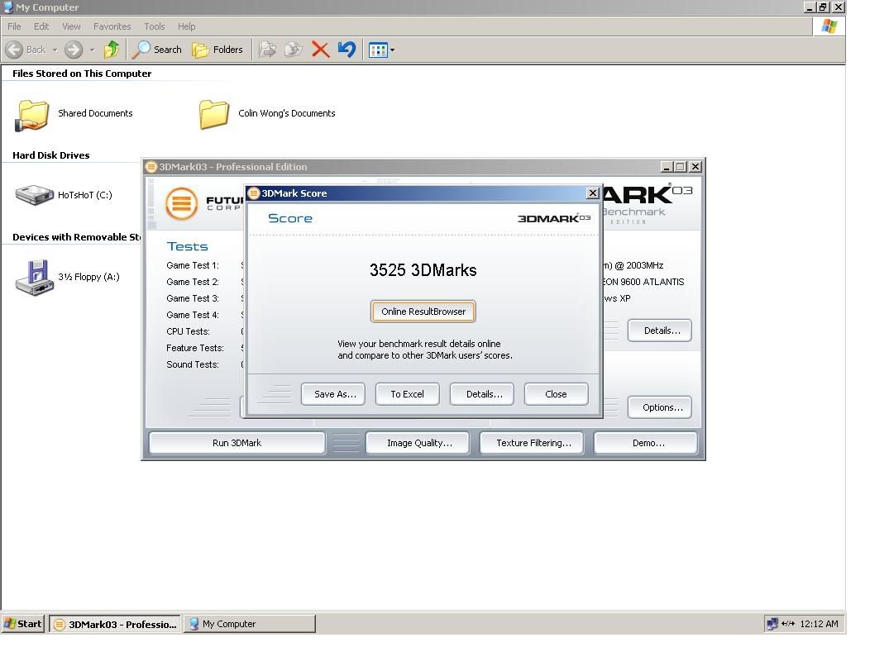Select Colin Wong's Documents folder icon
The width and height of the screenshot is (889, 666).
pos(213,114)
